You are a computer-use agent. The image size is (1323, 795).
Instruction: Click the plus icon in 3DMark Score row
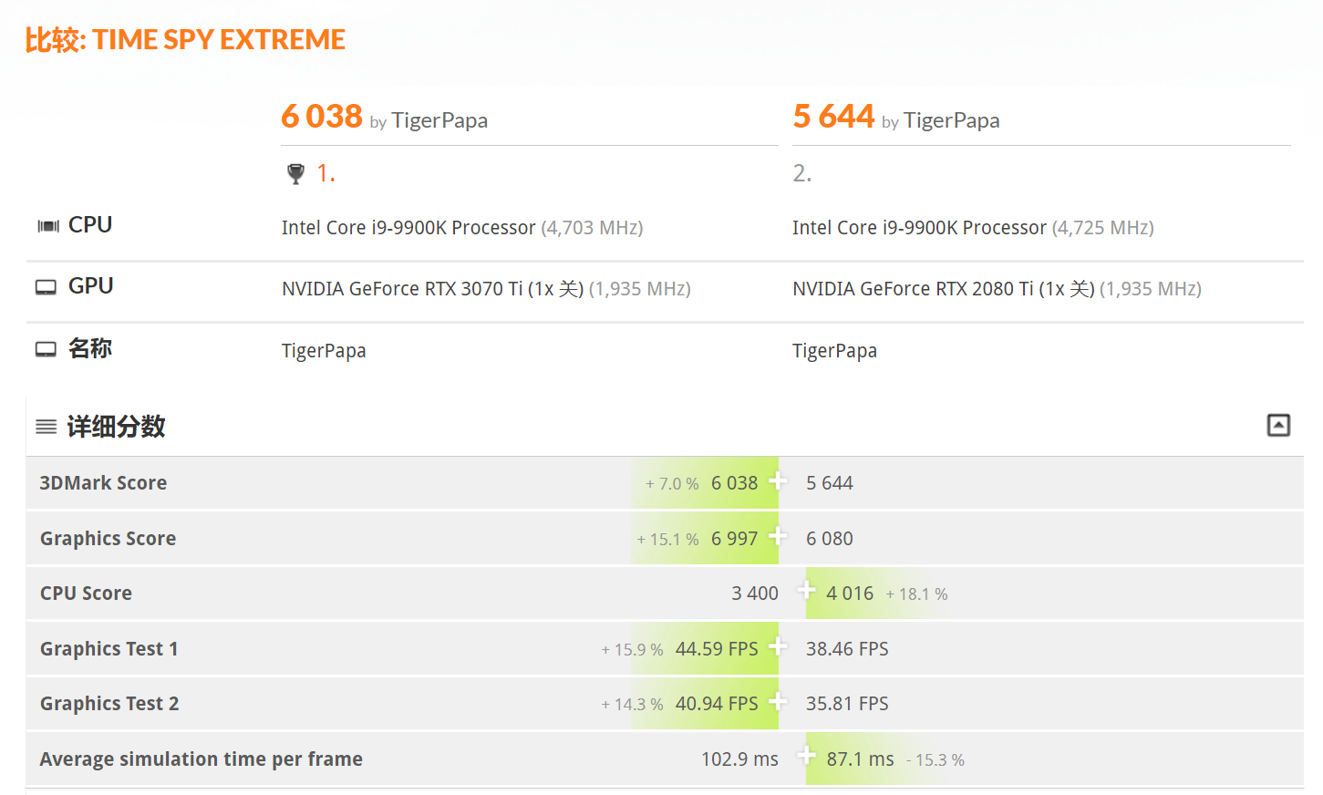(x=778, y=480)
